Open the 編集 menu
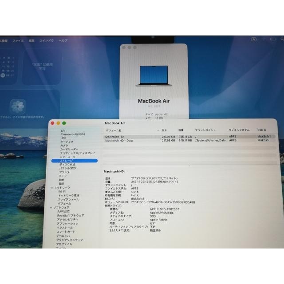284x284 pixels. (x=32, y=40)
